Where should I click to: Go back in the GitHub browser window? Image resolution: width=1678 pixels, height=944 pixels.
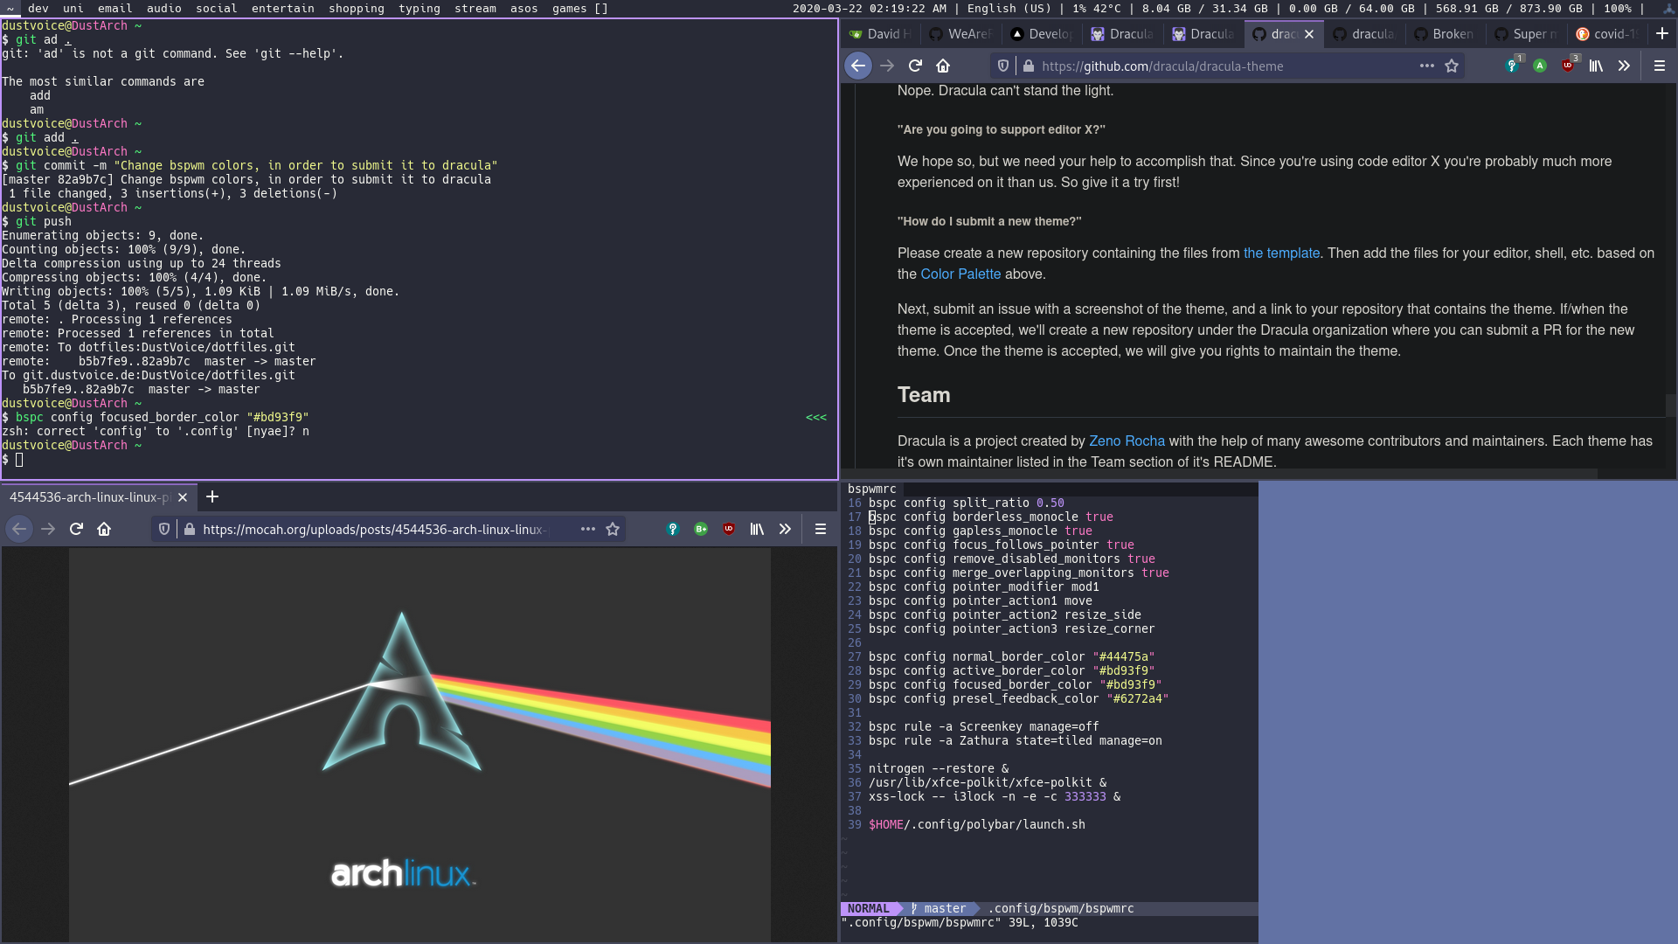858,66
